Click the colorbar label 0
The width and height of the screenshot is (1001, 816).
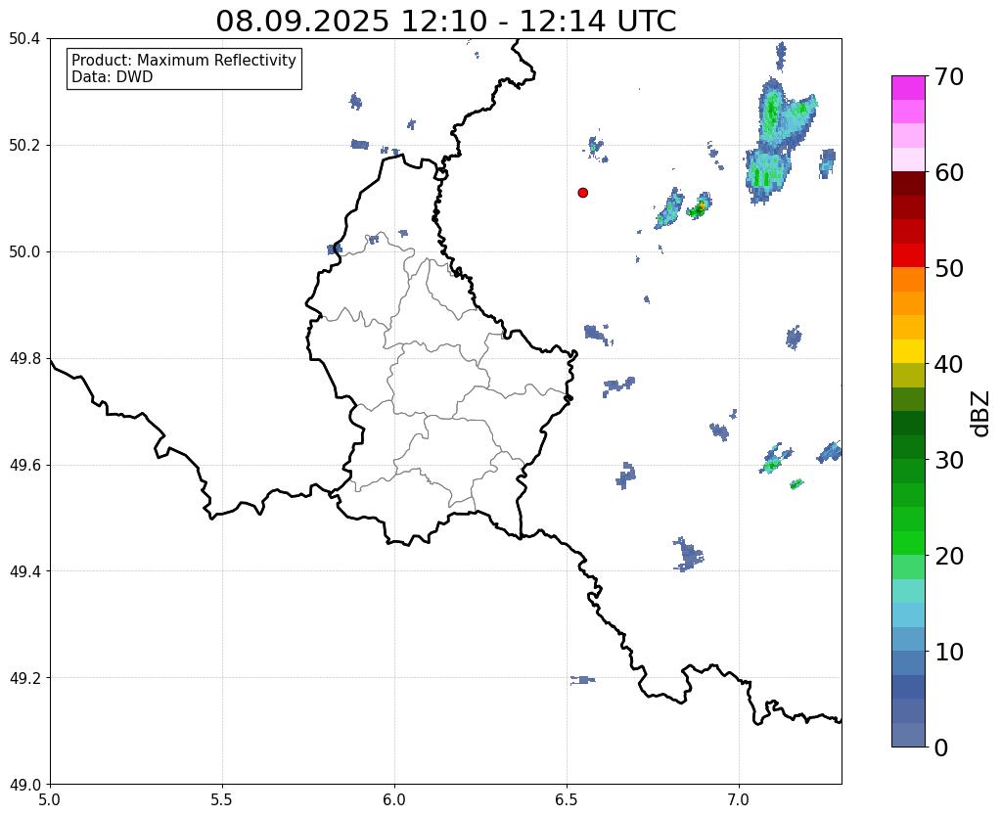click(941, 748)
